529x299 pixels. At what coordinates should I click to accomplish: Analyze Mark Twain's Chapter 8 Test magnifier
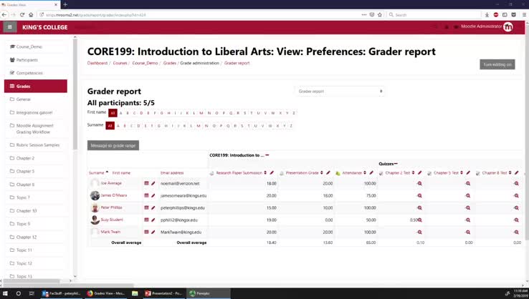(x=517, y=232)
